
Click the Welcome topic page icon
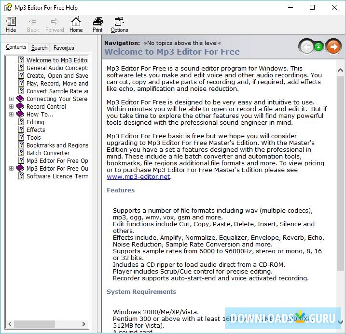click(21, 60)
